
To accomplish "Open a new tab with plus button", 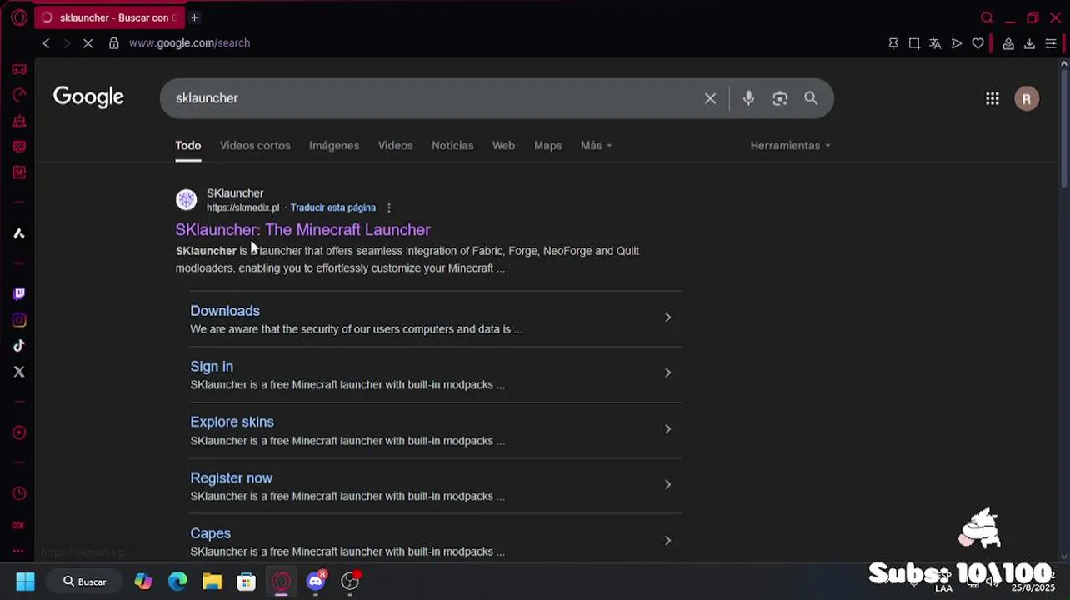I will point(194,17).
